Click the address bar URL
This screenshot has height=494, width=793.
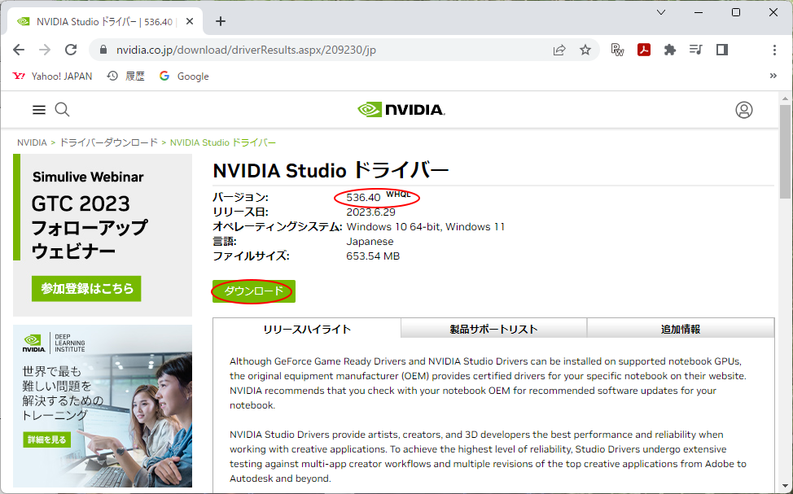tap(247, 50)
